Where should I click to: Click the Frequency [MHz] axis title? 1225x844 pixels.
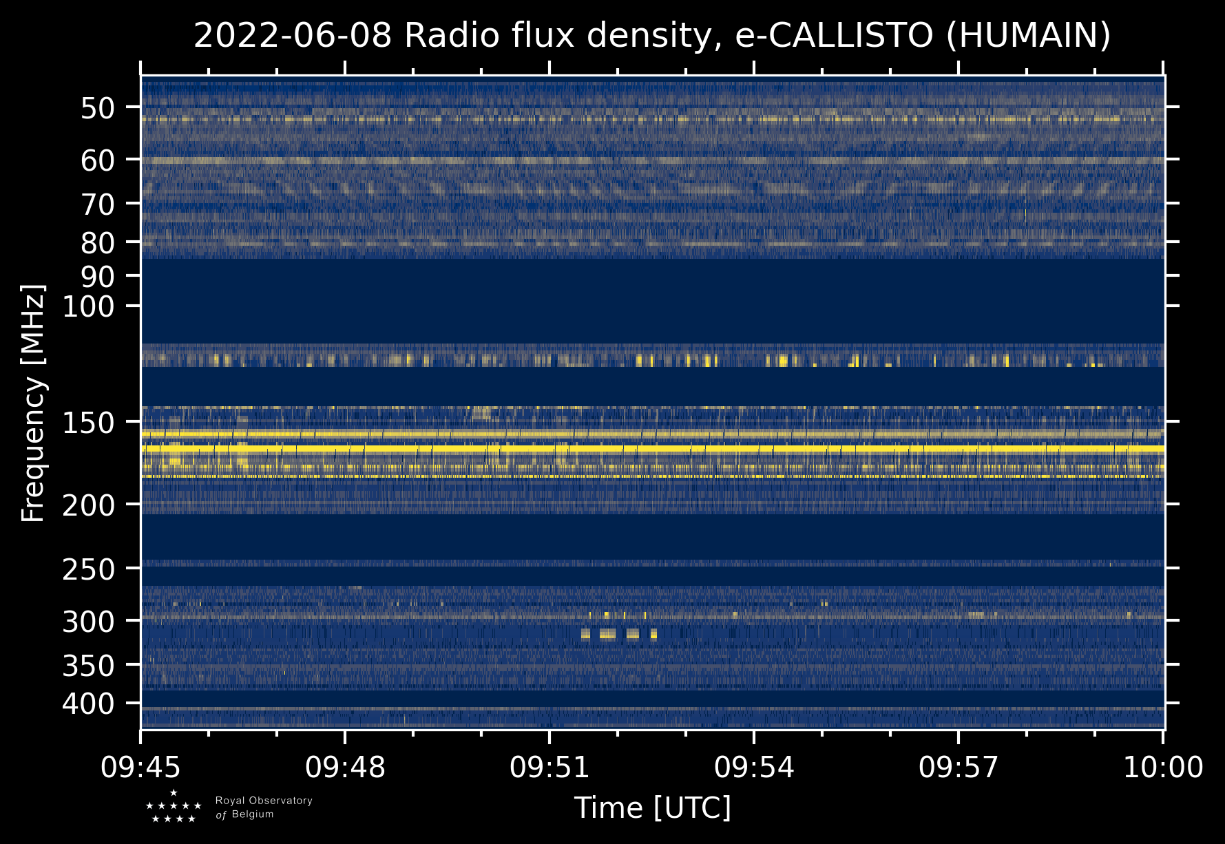[x=33, y=403]
